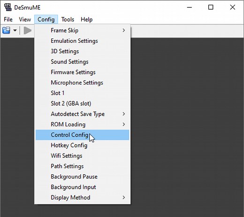This screenshot has height=217, width=244.
Task: Open 3D Settings
Action: [x=82, y=51]
